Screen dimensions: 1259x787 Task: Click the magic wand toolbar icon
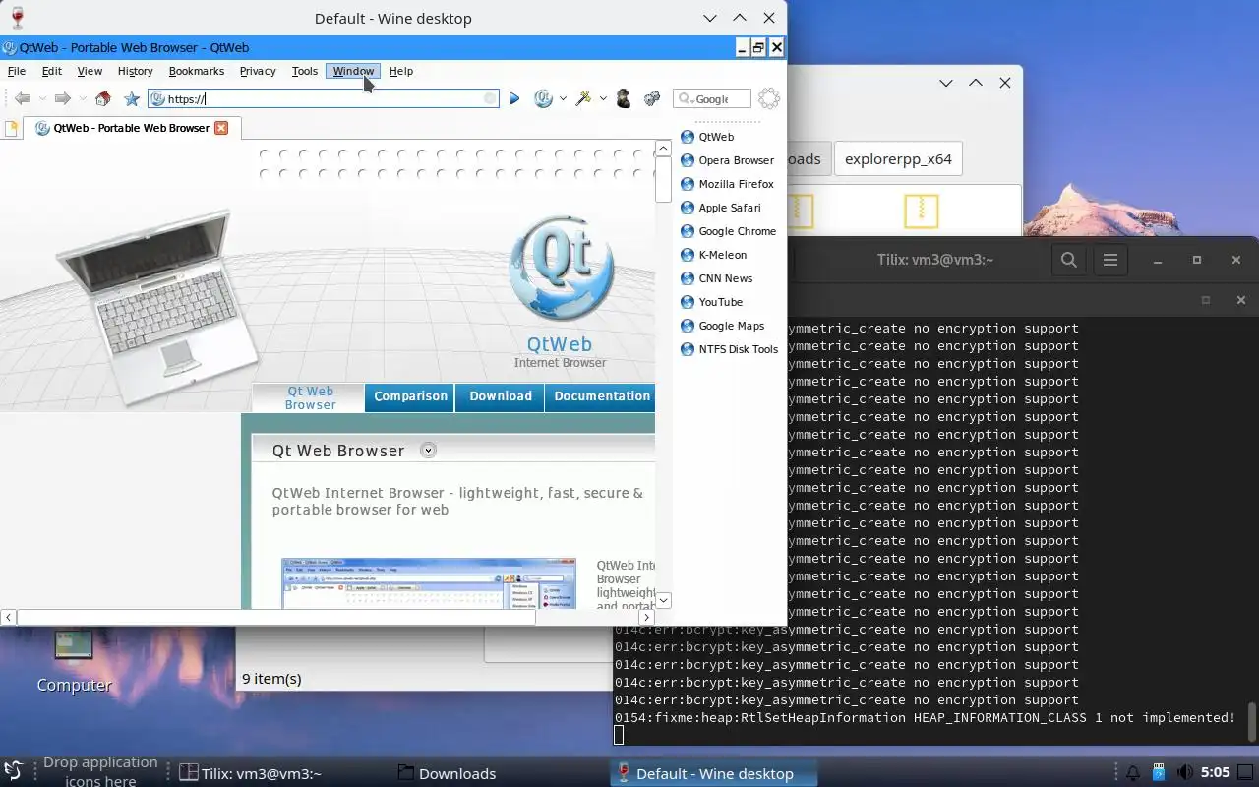(583, 98)
